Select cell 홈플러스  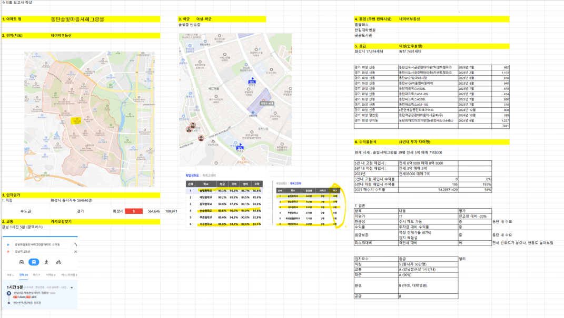tap(361, 25)
